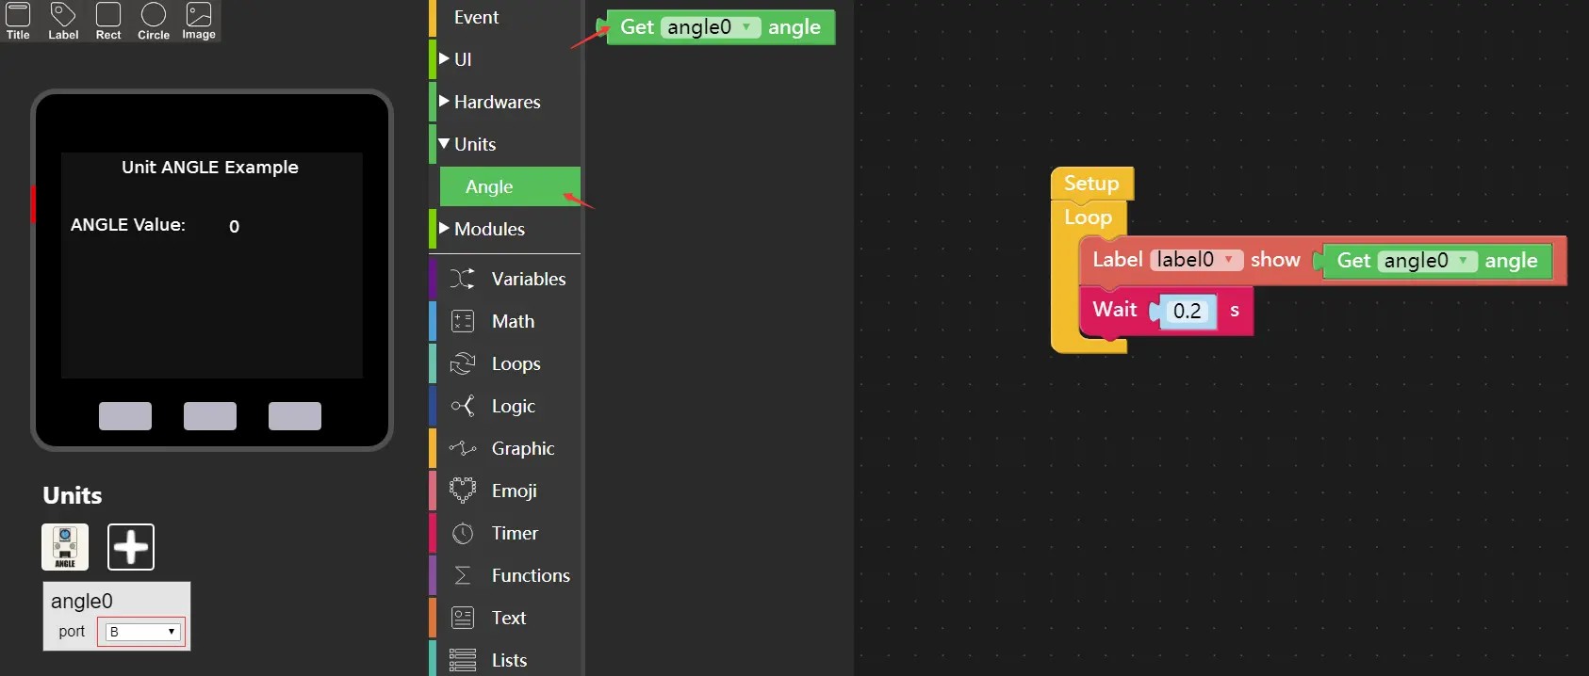
Task: Click the 0.2 value in Wait block
Action: (x=1187, y=311)
